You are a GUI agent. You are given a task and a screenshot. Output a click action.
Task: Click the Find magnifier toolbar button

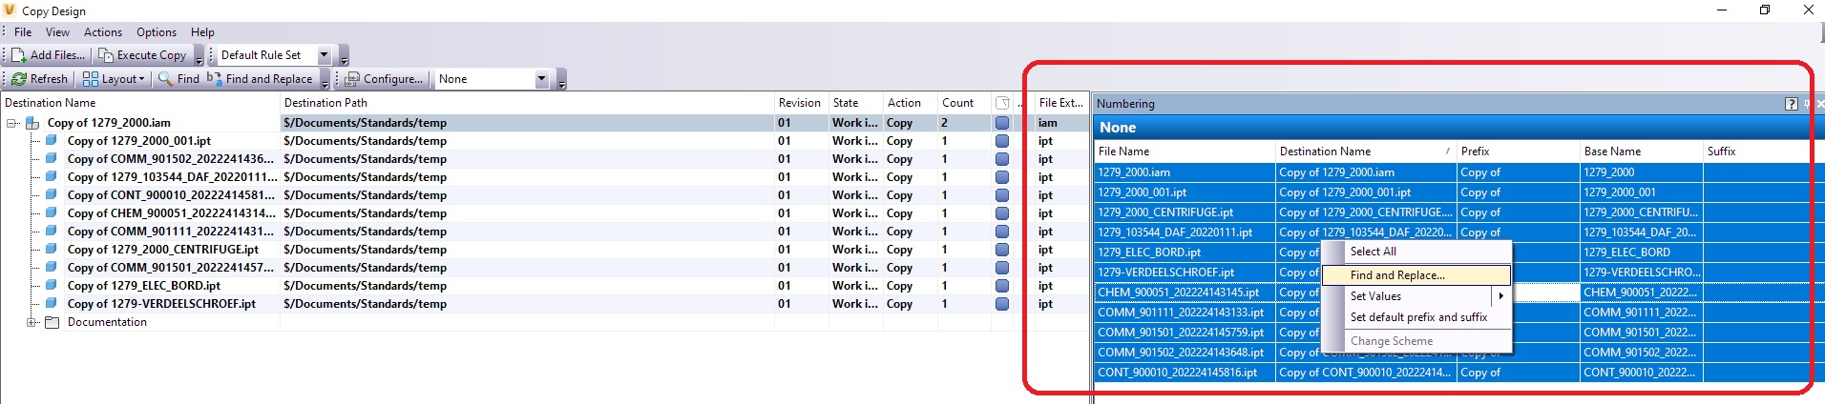pyautogui.click(x=179, y=79)
